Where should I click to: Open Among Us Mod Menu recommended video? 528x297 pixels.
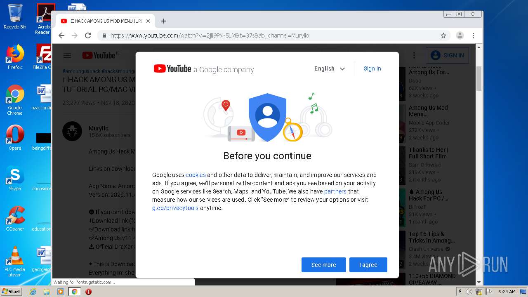[428, 111]
